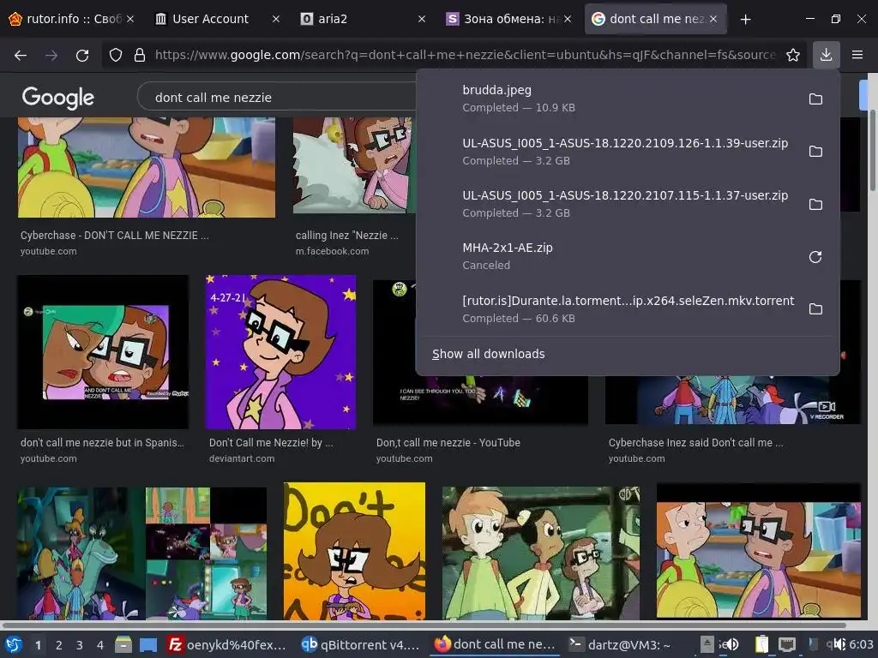Switch to the FileZilla taskbar window

227,645
